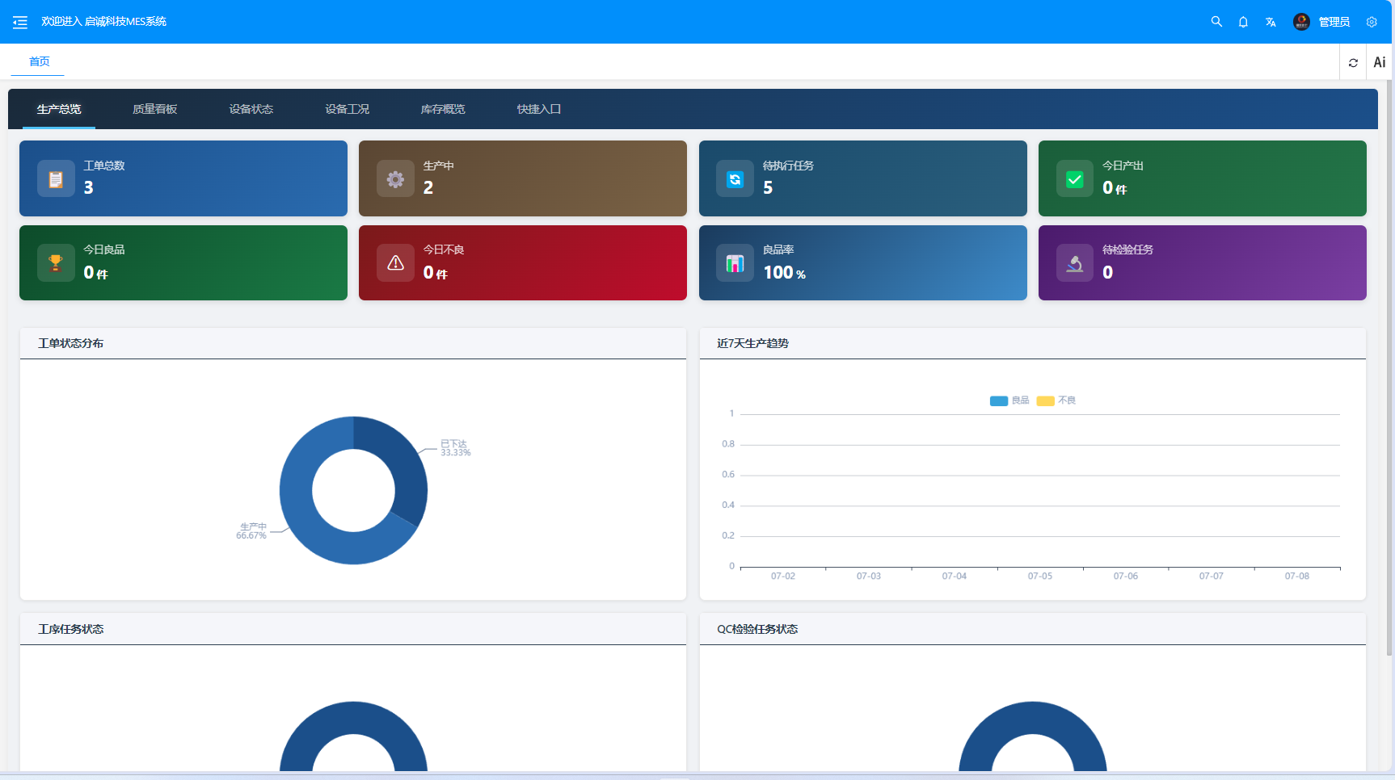The width and height of the screenshot is (1395, 780).
Task: Click the 近7天生产趋势 panel title
Action: (752, 343)
